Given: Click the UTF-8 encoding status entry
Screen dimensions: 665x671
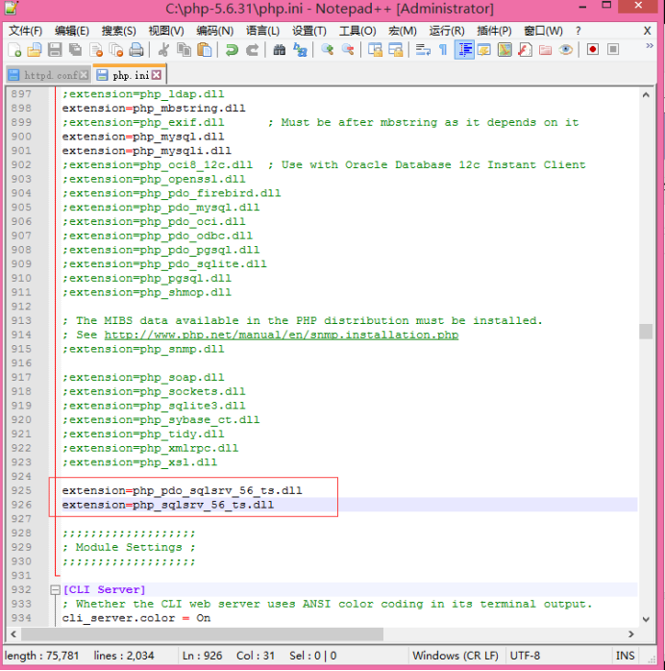Looking at the screenshot, I should click(x=525, y=656).
